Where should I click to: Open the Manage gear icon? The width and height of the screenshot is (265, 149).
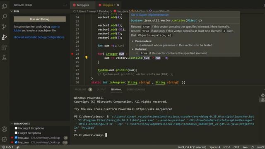tap(4, 139)
